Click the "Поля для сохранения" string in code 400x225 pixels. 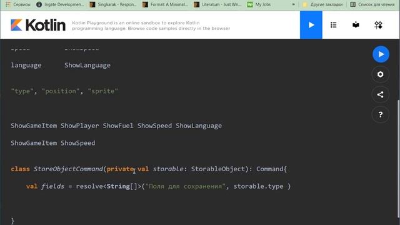[186, 186]
